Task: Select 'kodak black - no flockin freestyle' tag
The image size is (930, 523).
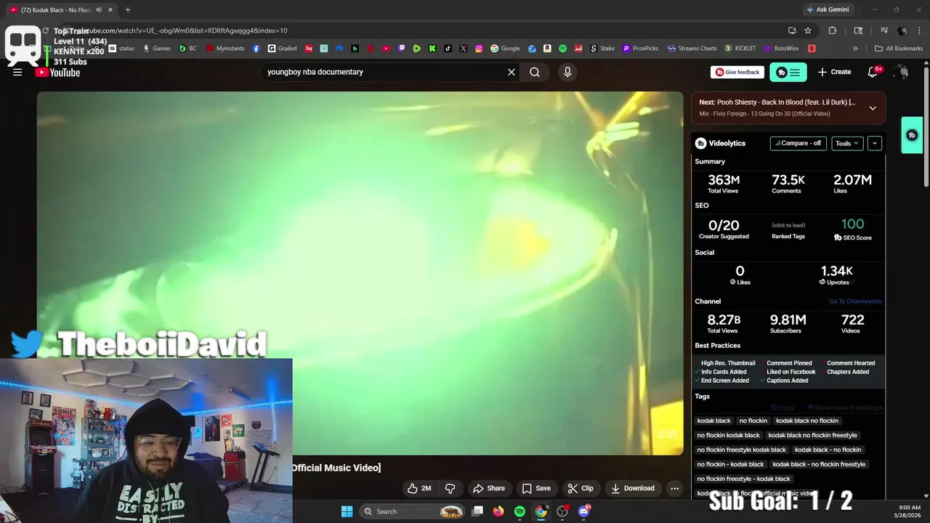Action: click(x=819, y=464)
